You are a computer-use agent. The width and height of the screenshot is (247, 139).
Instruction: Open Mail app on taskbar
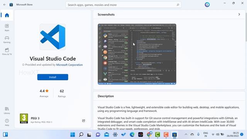coord(107,135)
